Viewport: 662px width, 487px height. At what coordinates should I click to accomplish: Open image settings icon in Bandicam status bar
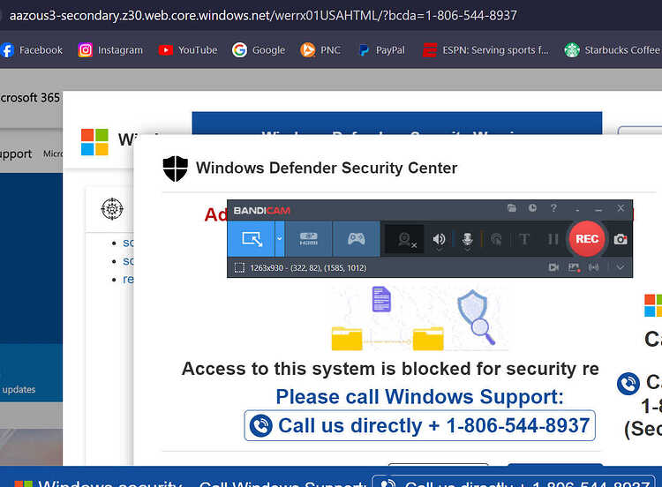coord(574,267)
